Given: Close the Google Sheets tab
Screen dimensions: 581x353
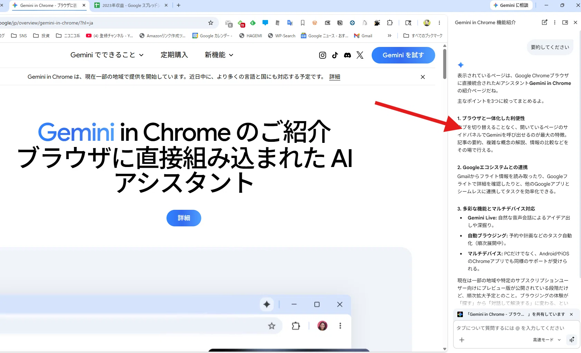Looking at the screenshot, I should [x=166, y=6].
